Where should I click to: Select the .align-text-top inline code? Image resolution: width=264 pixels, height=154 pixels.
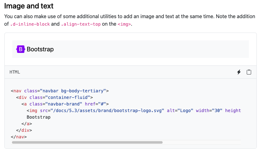(x=81, y=24)
